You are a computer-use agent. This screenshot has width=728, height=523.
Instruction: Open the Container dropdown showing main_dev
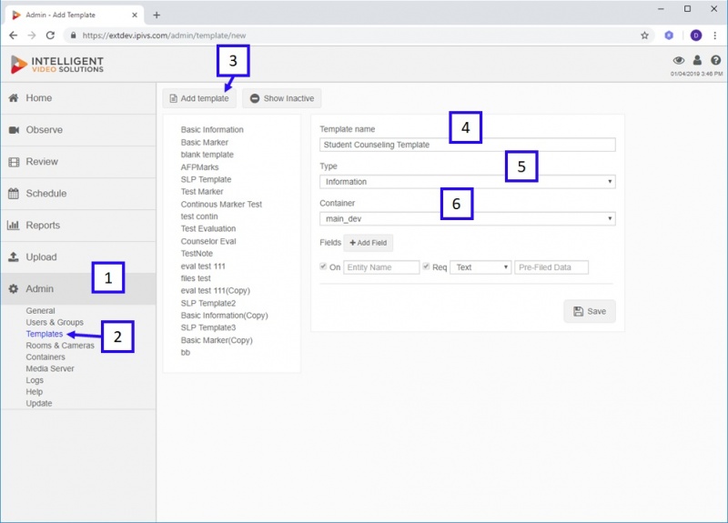[468, 218]
